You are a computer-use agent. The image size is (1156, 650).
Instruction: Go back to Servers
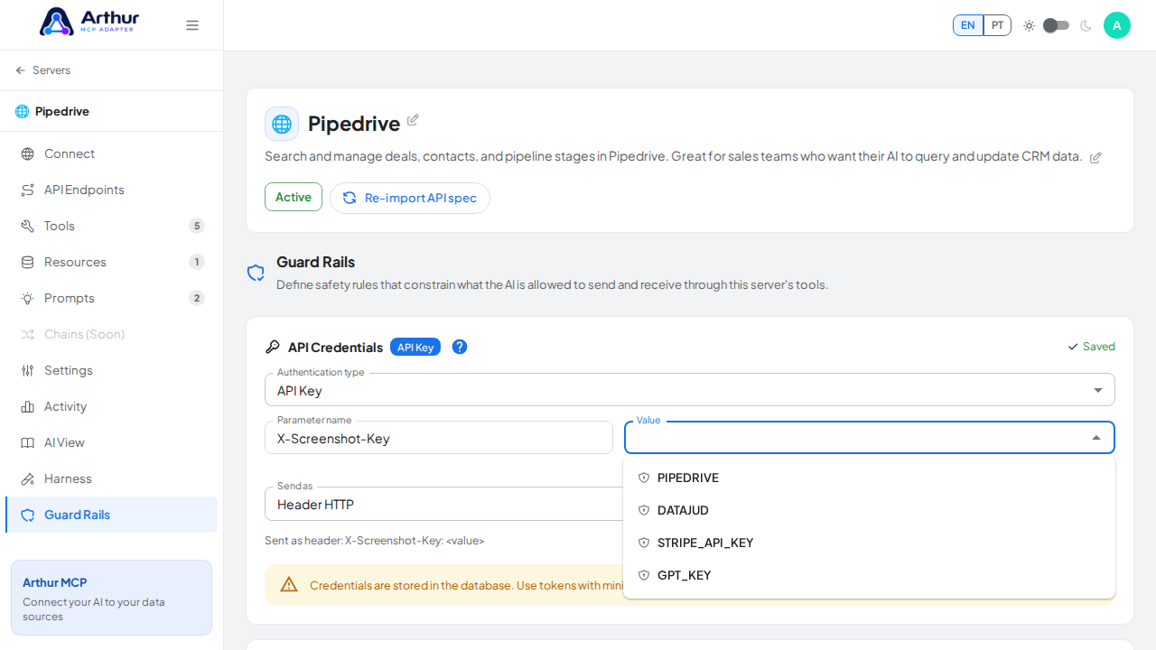coord(42,70)
